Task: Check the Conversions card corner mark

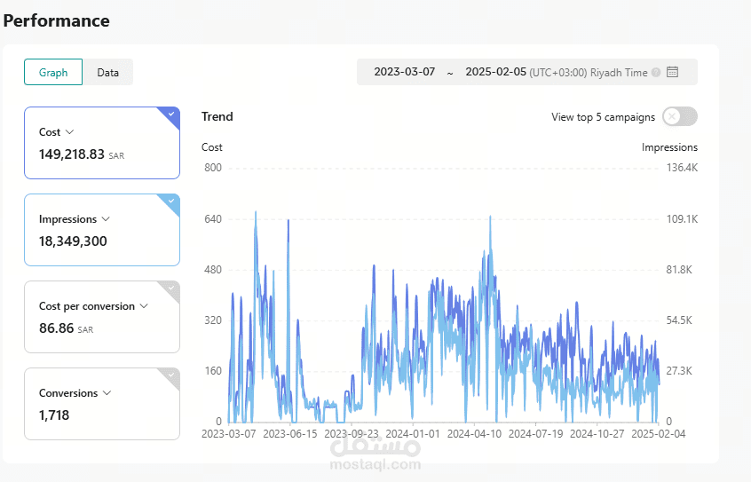Action: (171, 375)
